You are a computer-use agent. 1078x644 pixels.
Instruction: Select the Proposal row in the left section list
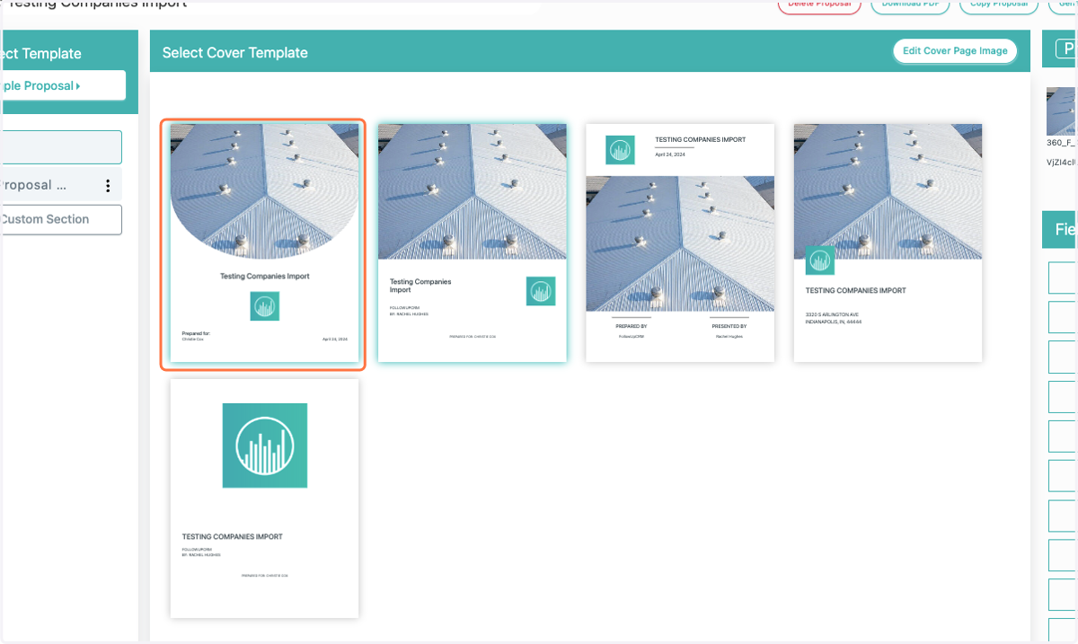(61, 186)
